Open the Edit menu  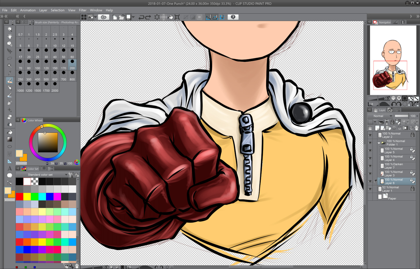(14, 10)
